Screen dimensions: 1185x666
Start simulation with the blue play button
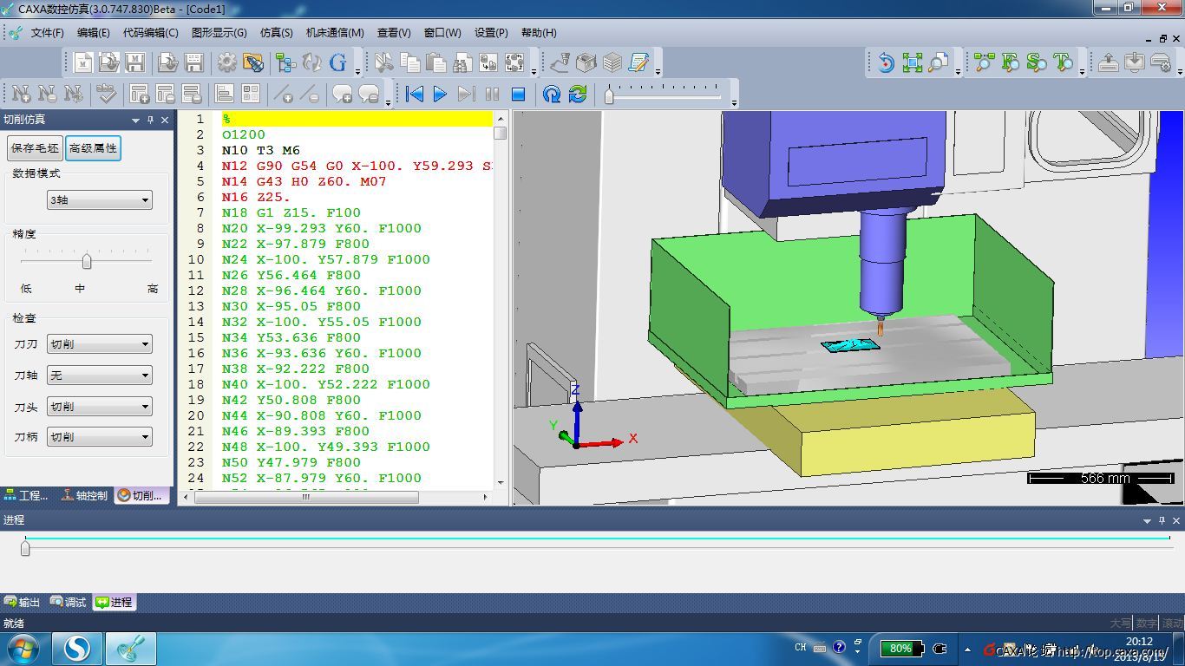point(440,94)
